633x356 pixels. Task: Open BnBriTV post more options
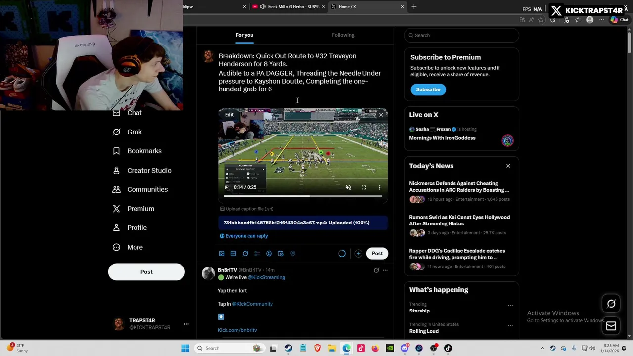pos(385,270)
